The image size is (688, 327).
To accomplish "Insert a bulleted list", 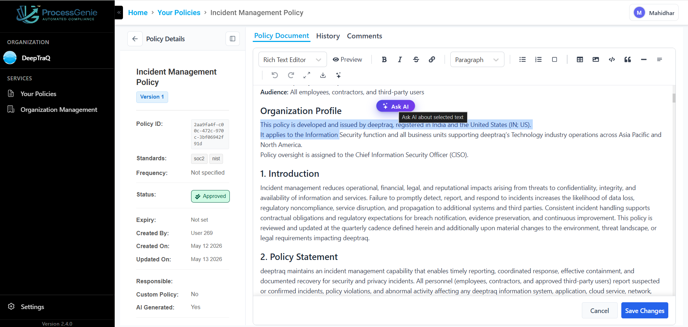I will click(x=522, y=60).
